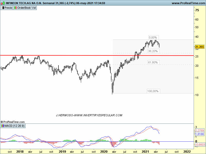Click the MACD indicator histogram icon
Screen dimensions: 206x154
(x=3, y=126)
